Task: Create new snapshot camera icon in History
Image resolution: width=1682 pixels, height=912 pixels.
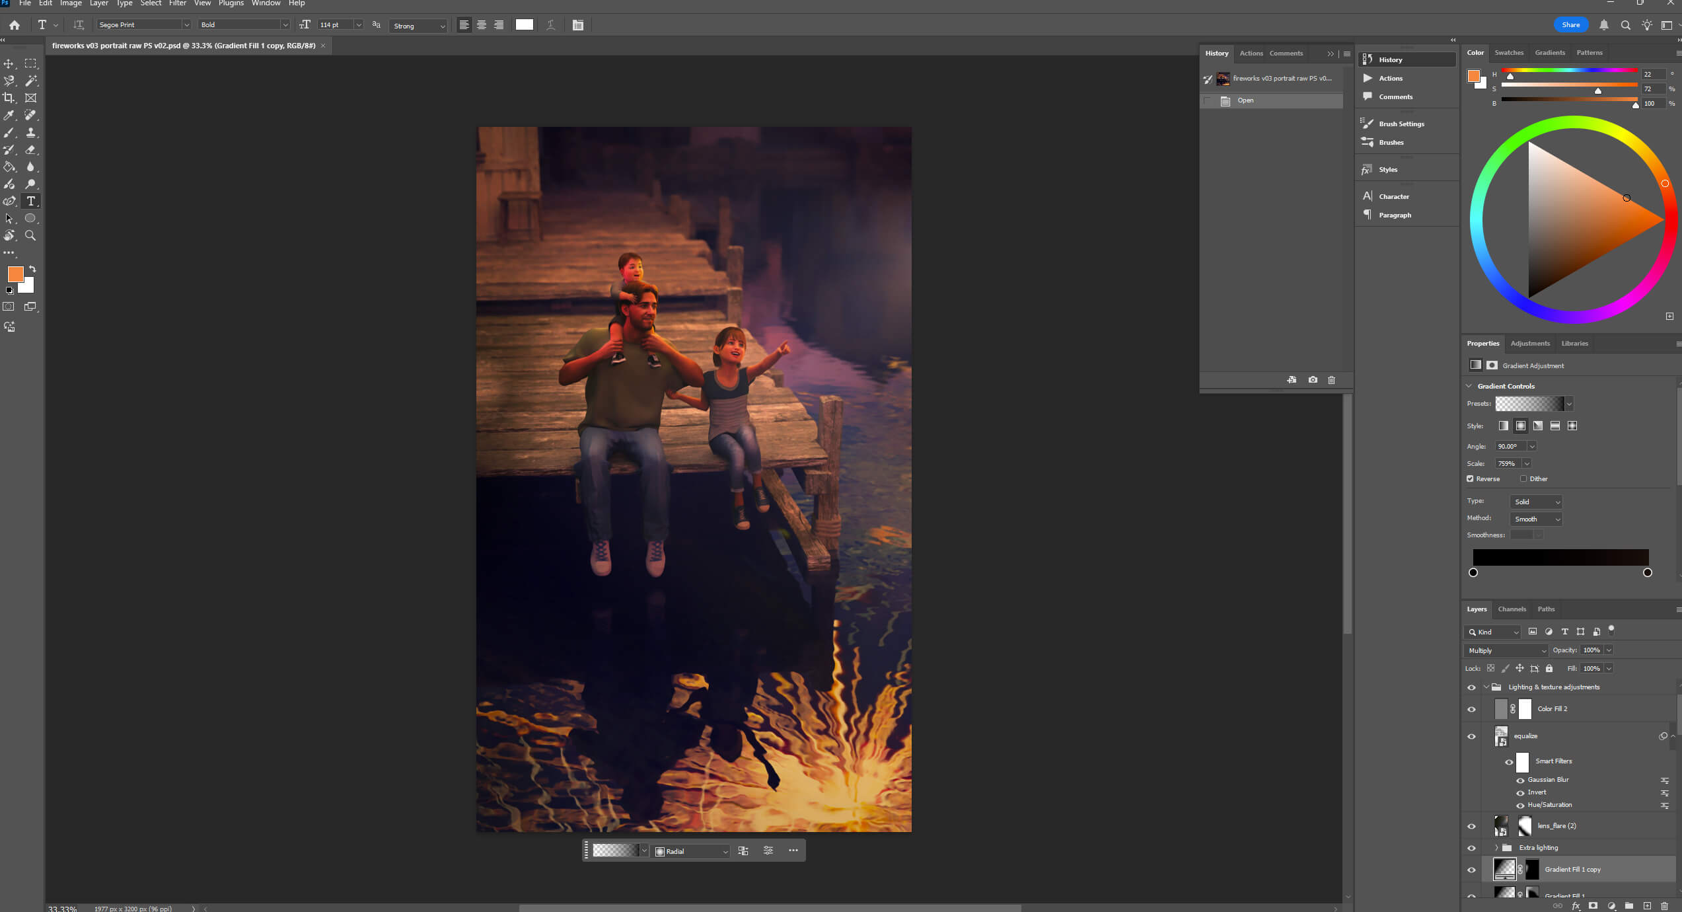Action: [x=1313, y=380]
